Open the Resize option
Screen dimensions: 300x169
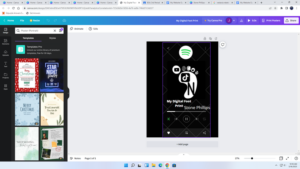(x=35, y=20)
